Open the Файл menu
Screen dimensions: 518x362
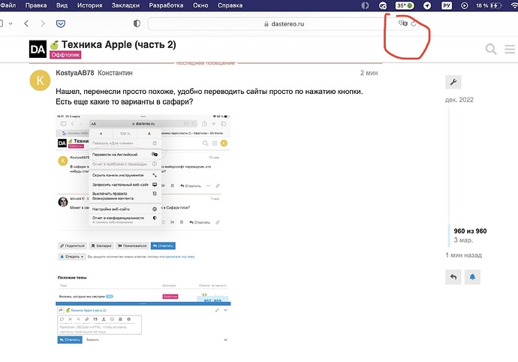coord(8,5)
